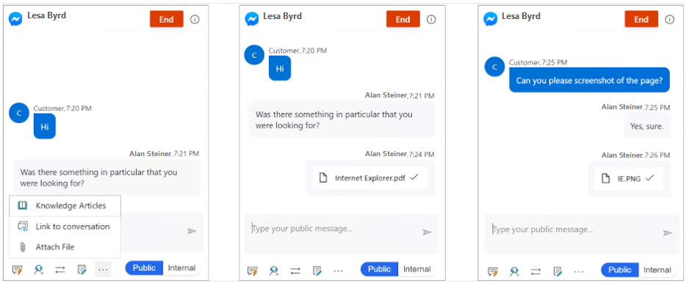
Task: Click quick replies icon in left chat panel
Action: pyautogui.click(x=18, y=270)
